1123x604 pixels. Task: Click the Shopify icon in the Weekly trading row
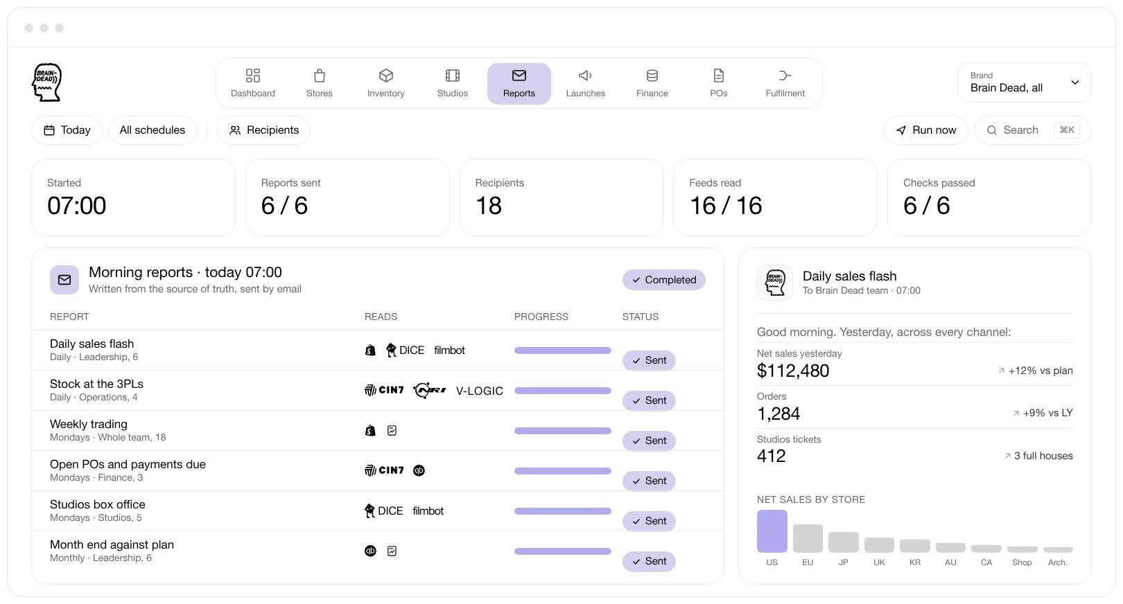[370, 431]
